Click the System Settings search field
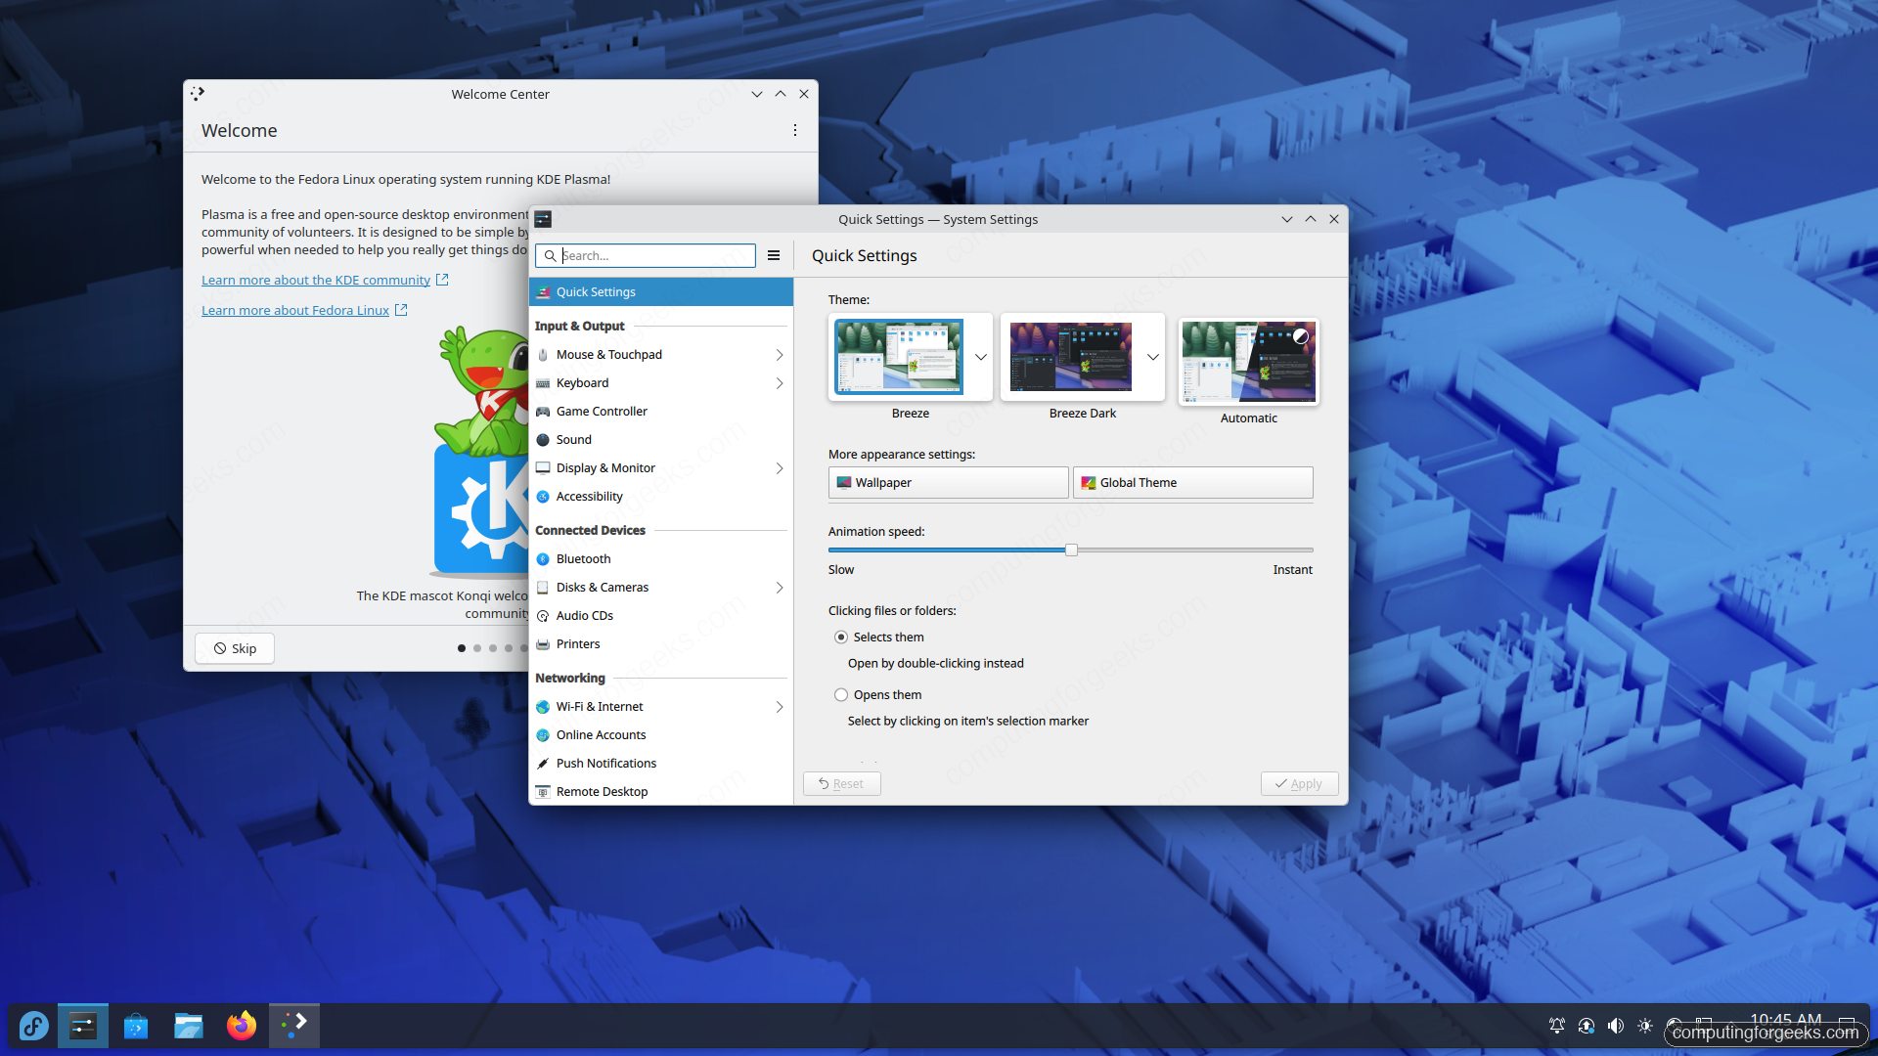The image size is (1878, 1056). click(646, 256)
